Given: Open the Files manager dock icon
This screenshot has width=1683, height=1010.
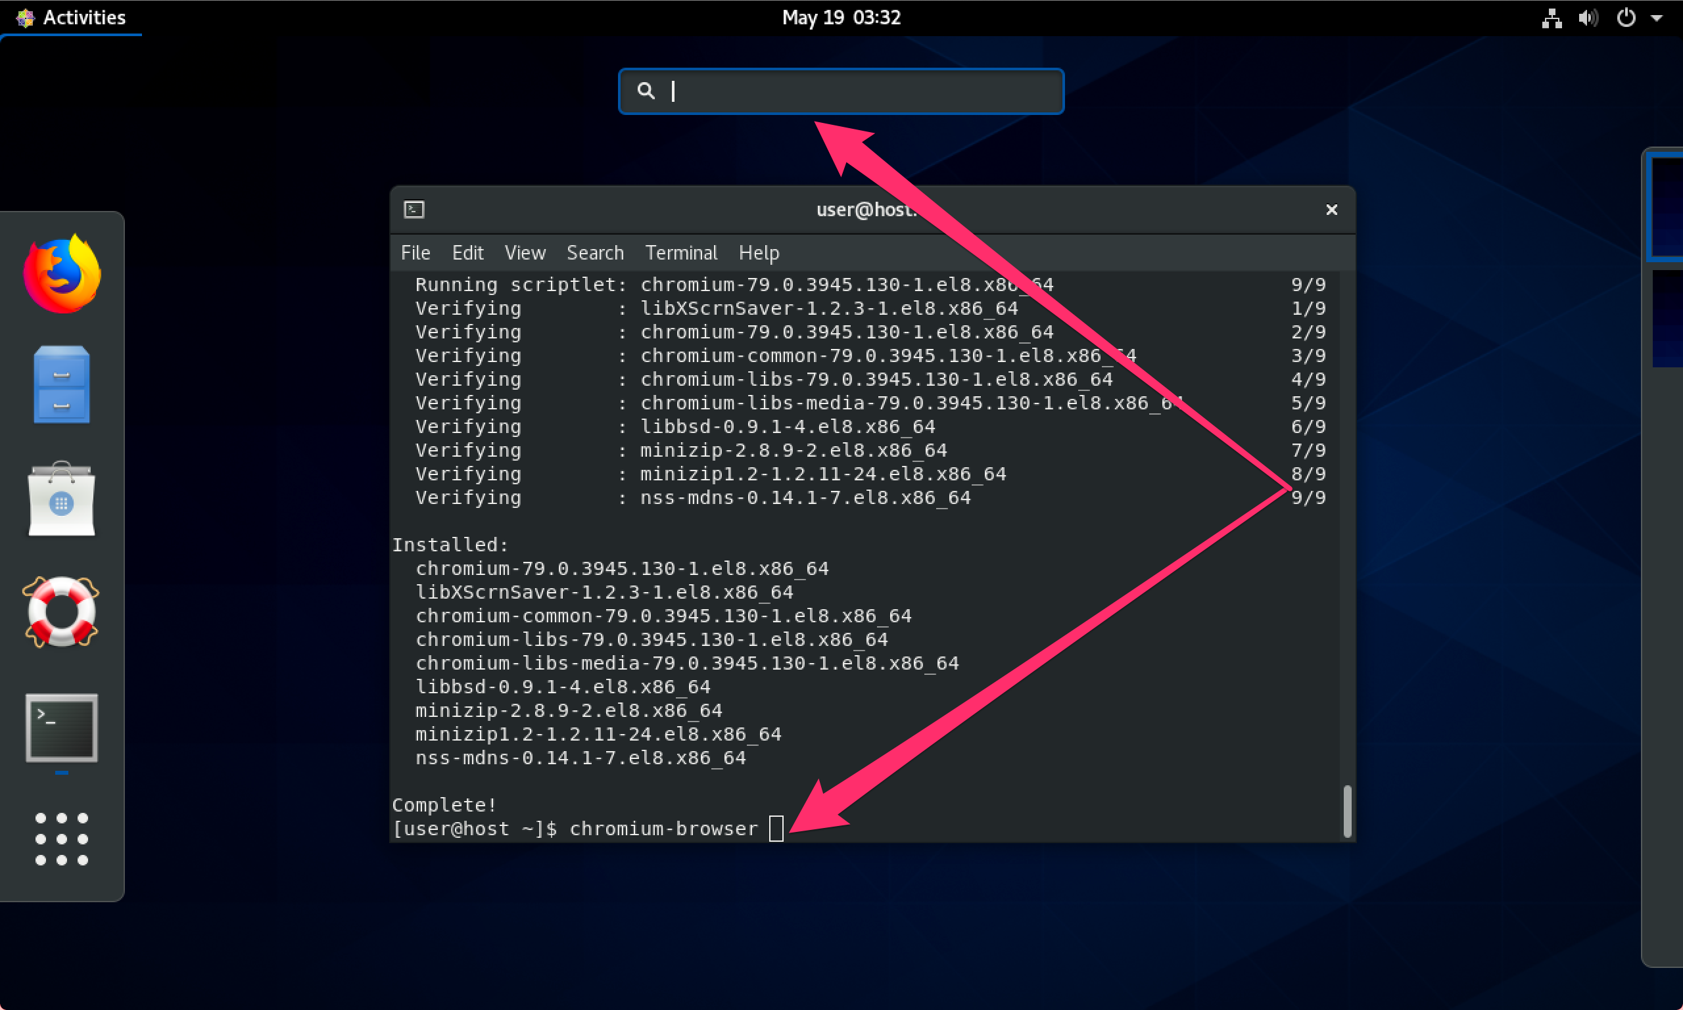Looking at the screenshot, I should [61, 384].
